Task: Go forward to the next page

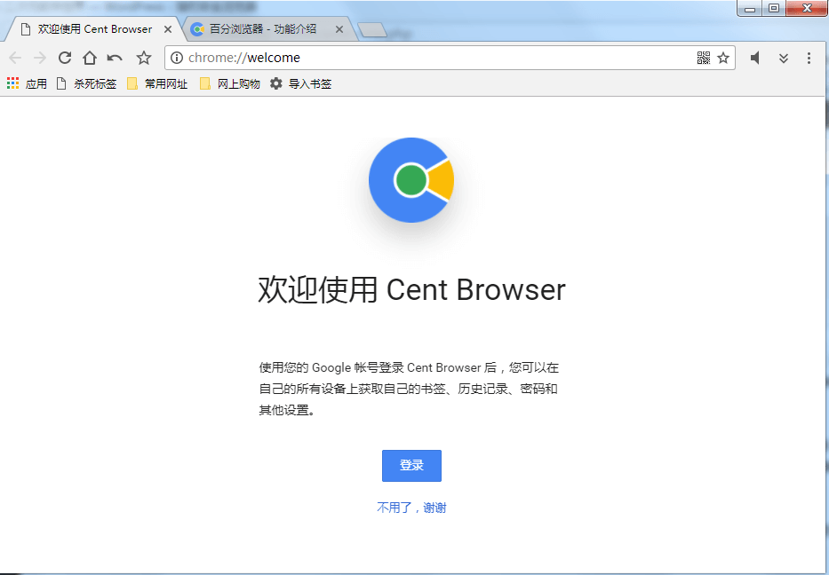Action: point(40,58)
